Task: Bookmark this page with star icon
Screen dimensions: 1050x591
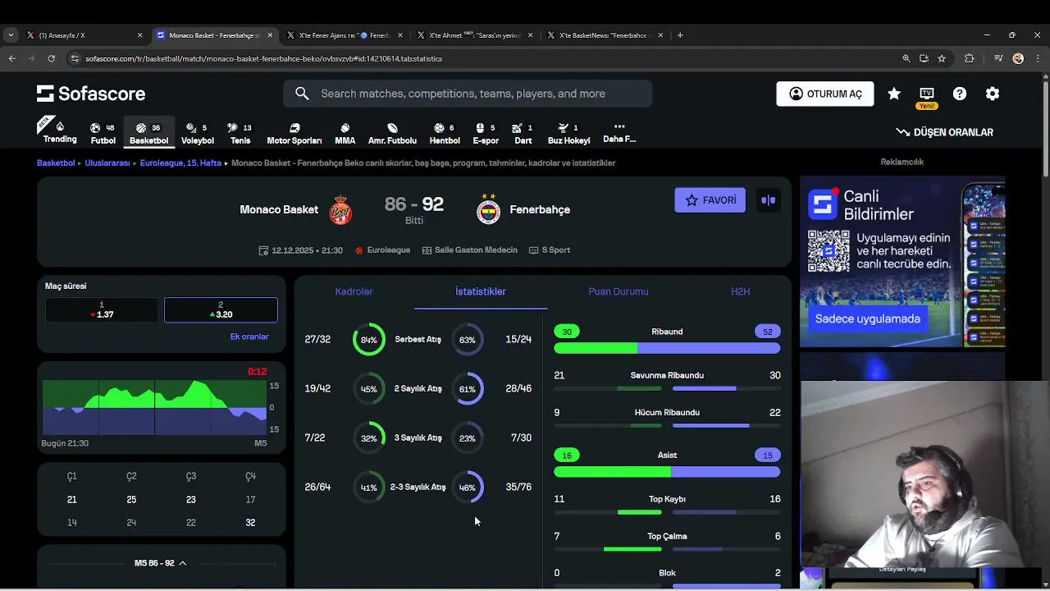Action: (942, 58)
